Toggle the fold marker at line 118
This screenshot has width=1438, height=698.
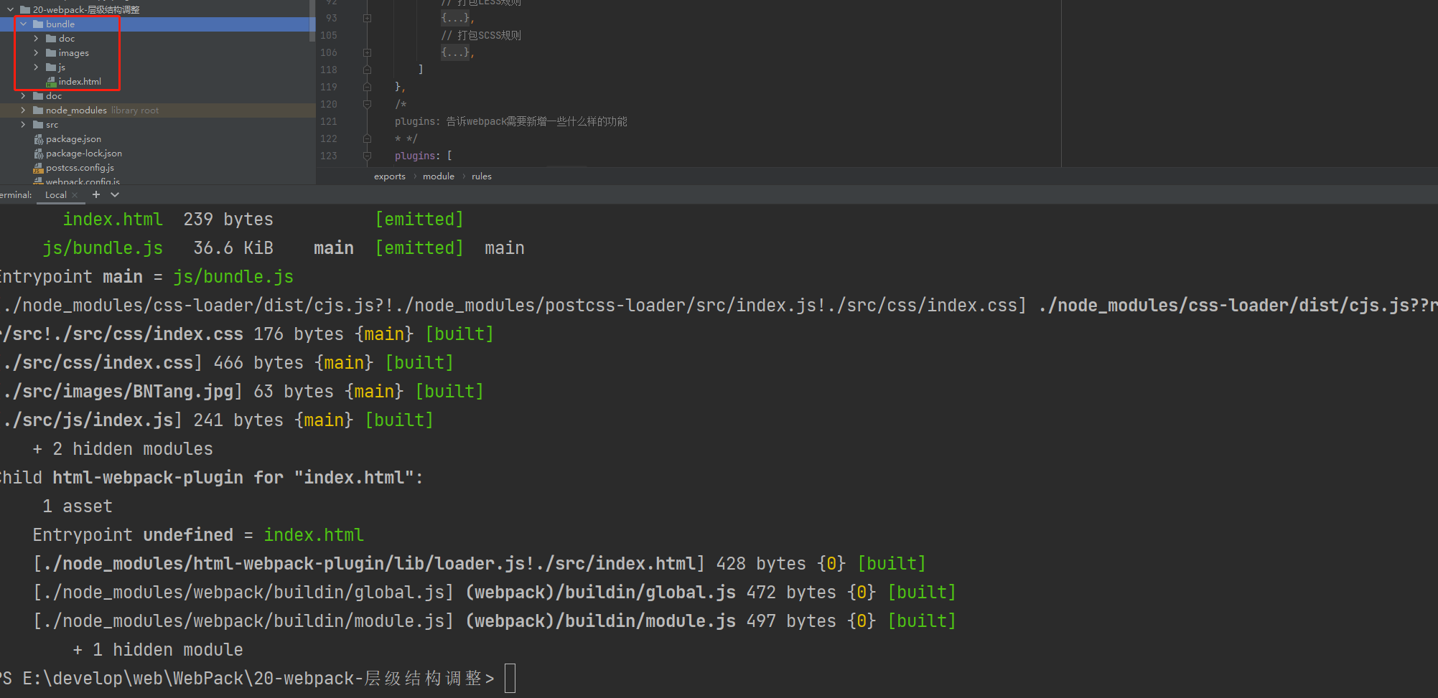tap(367, 70)
